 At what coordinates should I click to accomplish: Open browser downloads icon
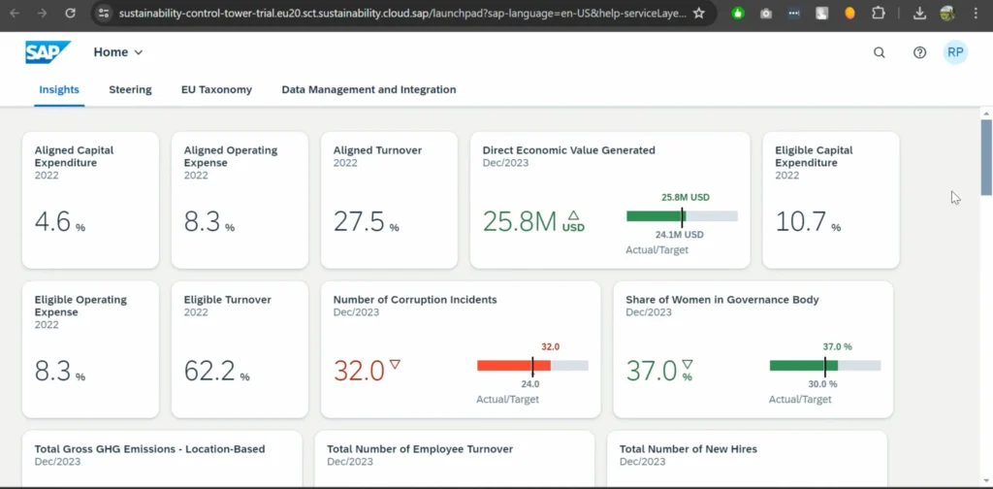click(920, 13)
